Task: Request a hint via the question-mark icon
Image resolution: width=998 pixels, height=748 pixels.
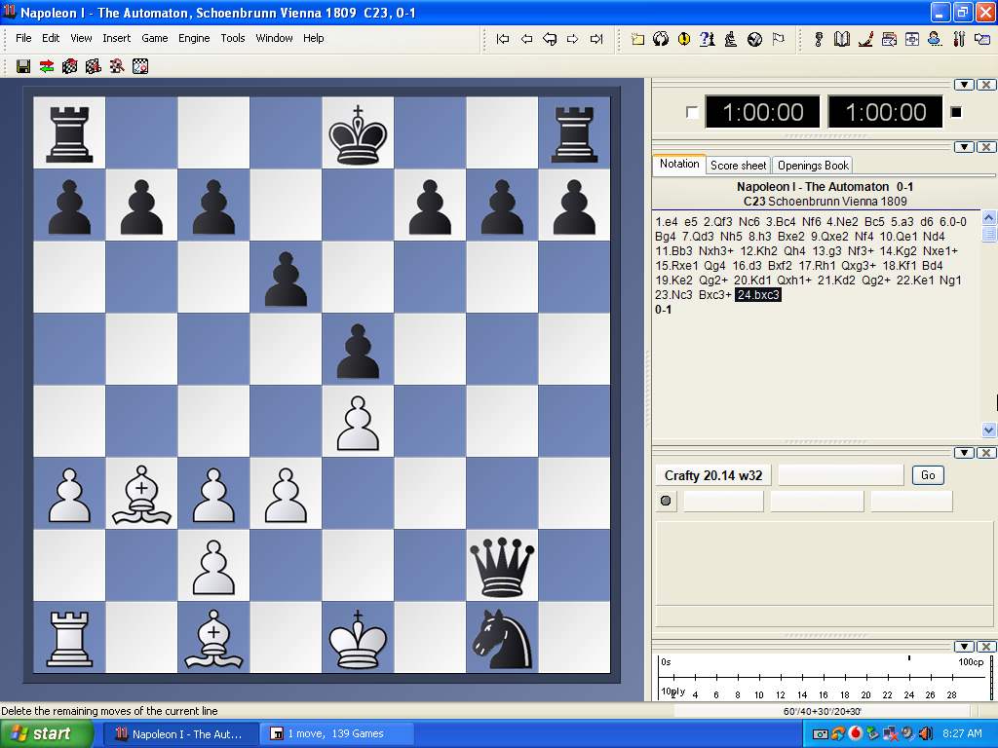Action: 705,39
